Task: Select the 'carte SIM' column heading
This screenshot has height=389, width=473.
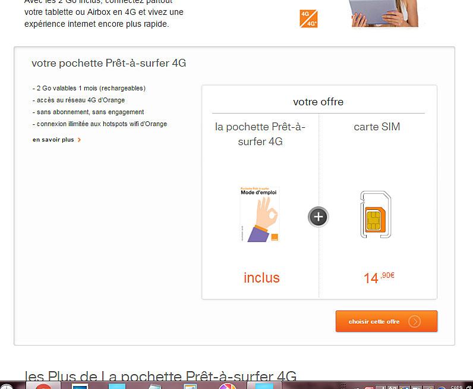Action: point(377,127)
